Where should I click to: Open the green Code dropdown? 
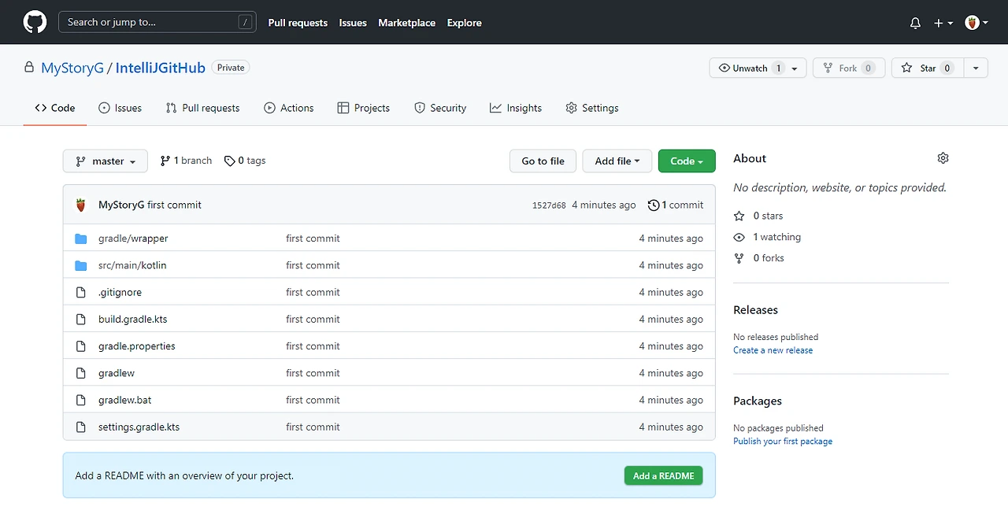point(687,161)
